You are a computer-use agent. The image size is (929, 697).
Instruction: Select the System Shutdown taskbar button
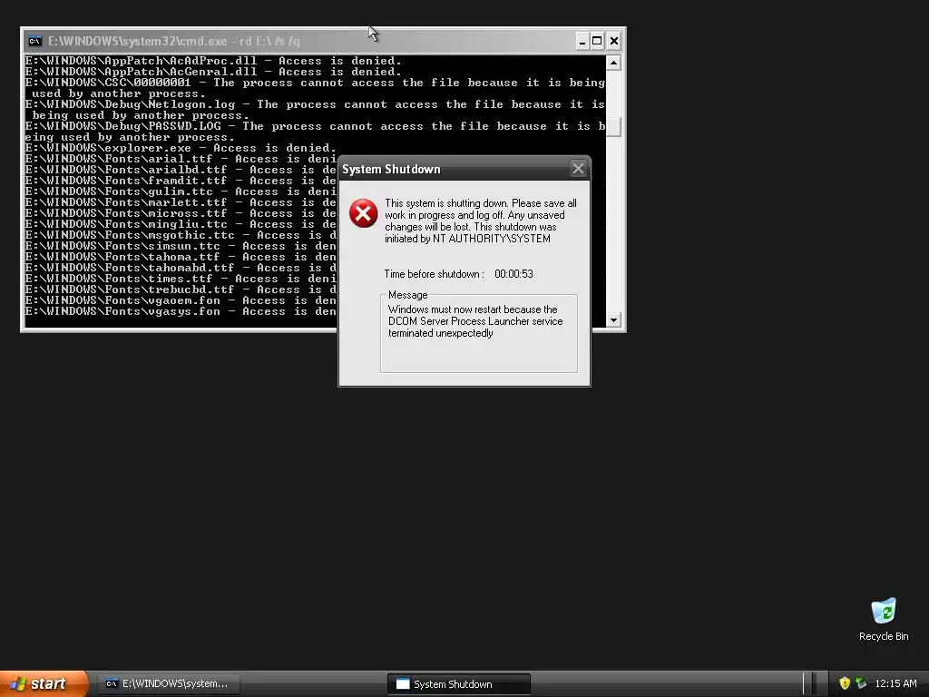click(459, 684)
